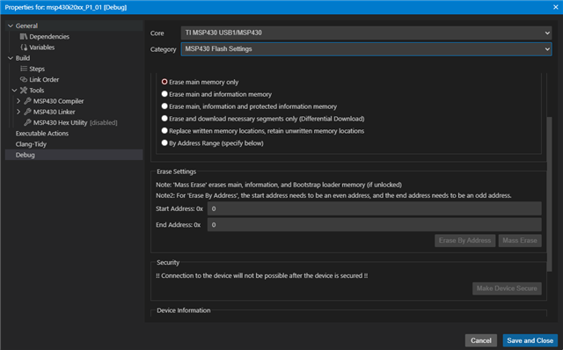Screen dimensions: 563x350
Task: Click the Variables braces icon
Action: (24, 47)
